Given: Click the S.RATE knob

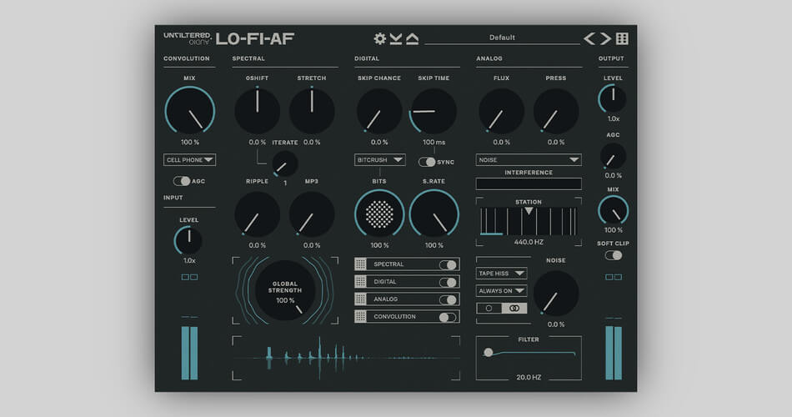Looking at the screenshot, I should [434, 214].
